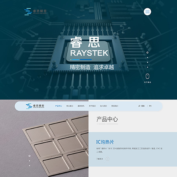The image size is (177, 177).
Task: Click the 搜索 search label
Action: pyautogui.click(x=143, y=106)
